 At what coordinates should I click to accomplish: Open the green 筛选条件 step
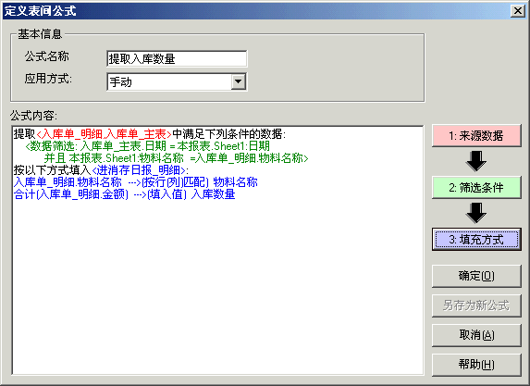pos(476,187)
